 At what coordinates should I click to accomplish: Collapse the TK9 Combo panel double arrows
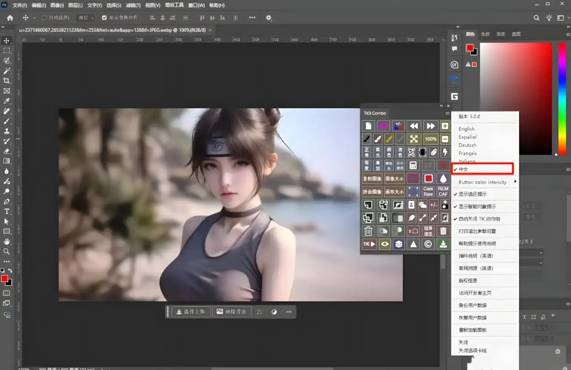(x=441, y=106)
